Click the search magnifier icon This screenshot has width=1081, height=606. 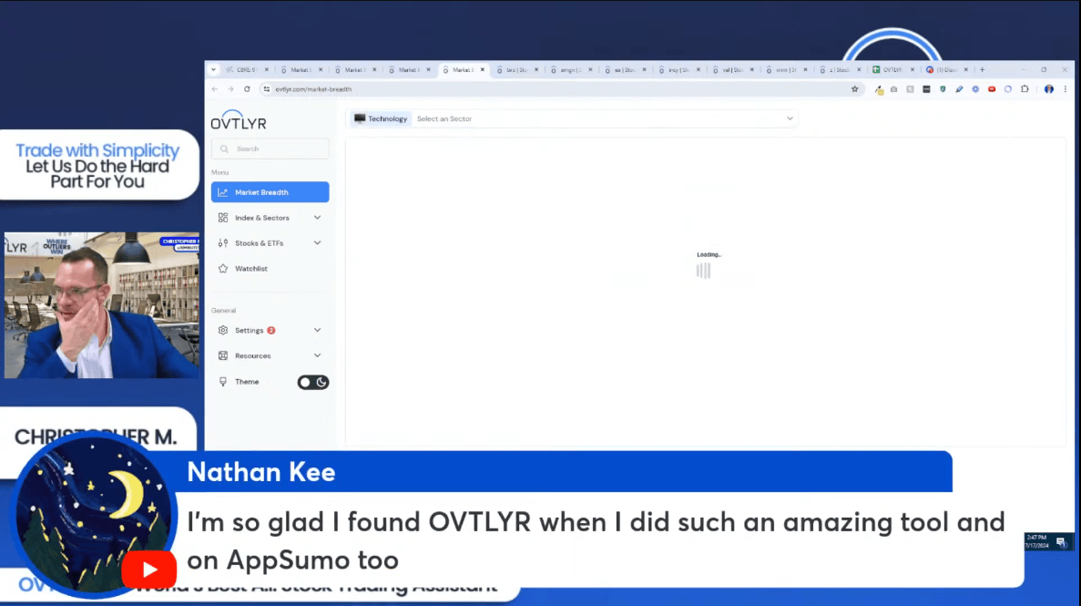[x=224, y=149]
